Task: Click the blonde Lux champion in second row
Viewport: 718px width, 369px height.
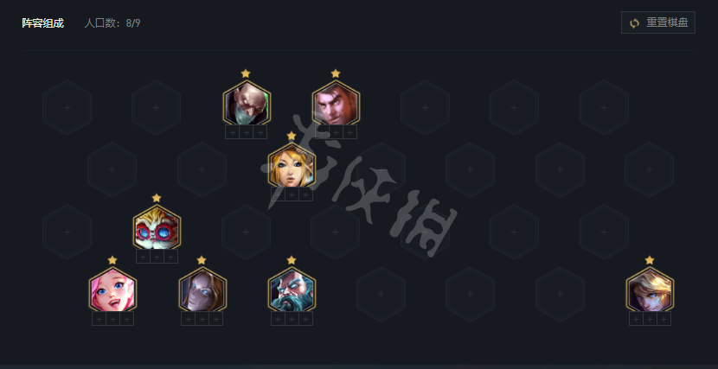Action: tap(292, 165)
